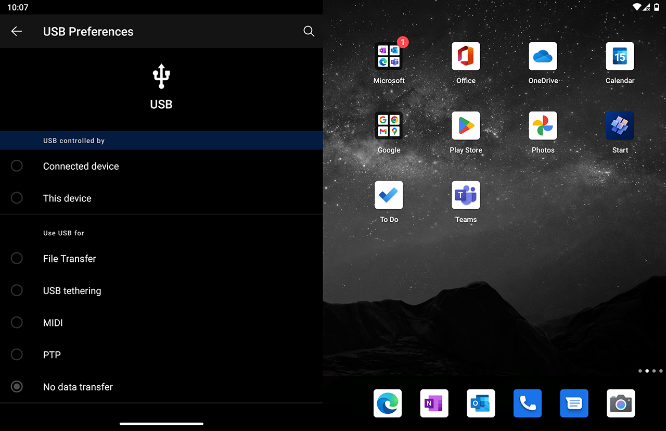Open the Microsoft apps folder
This screenshot has height=431, width=666.
(x=389, y=56)
